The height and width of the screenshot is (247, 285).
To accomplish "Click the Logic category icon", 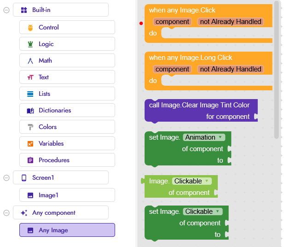I will click(x=30, y=44).
